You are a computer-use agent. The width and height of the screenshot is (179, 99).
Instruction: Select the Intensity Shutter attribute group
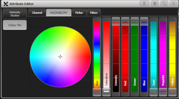pyautogui.click(x=15, y=14)
